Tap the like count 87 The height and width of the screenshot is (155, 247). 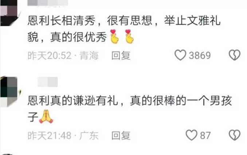(205, 135)
